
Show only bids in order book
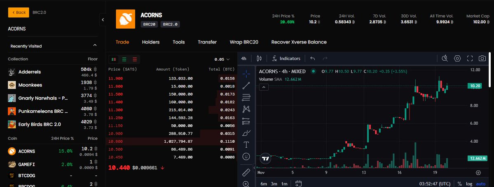124,59
